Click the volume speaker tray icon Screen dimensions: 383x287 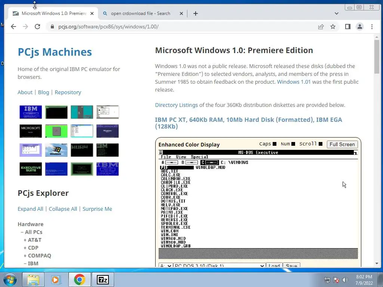pos(345,280)
